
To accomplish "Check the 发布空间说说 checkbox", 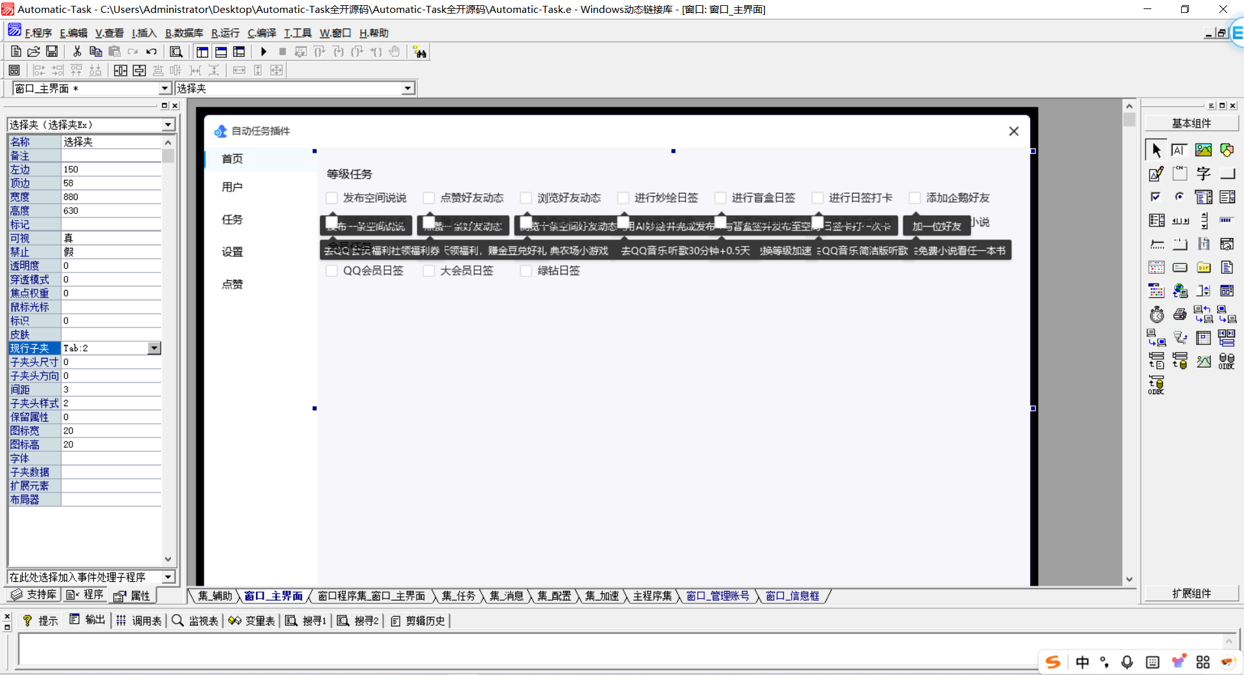I will [332, 198].
